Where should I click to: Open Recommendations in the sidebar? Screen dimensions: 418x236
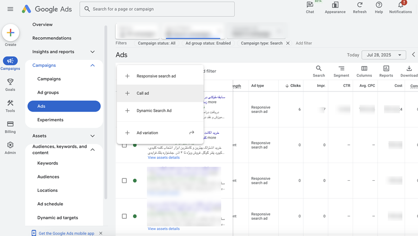[x=52, y=38]
